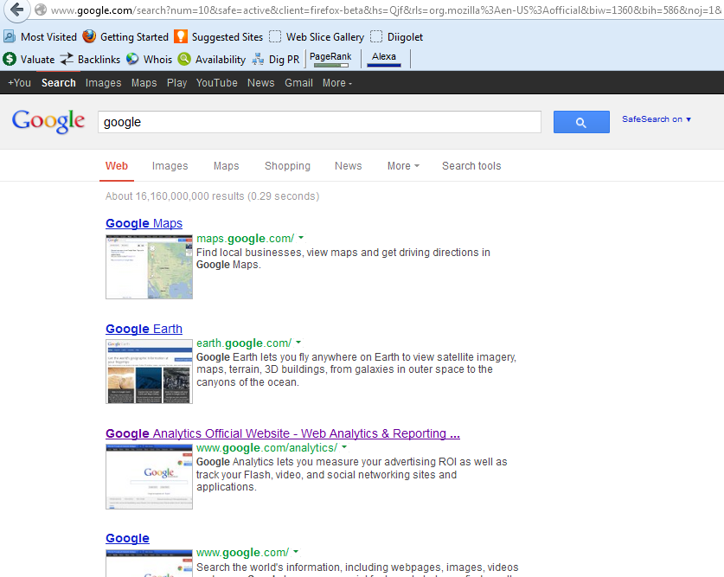Open the SafeSearch on dropdown
Screen dimensions: 724x577
(x=657, y=119)
